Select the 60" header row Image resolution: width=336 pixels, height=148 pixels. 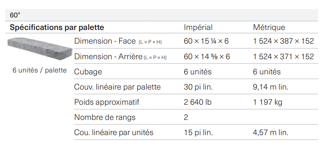(162, 15)
